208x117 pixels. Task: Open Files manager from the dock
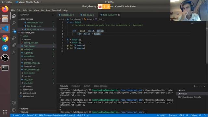point(5,19)
